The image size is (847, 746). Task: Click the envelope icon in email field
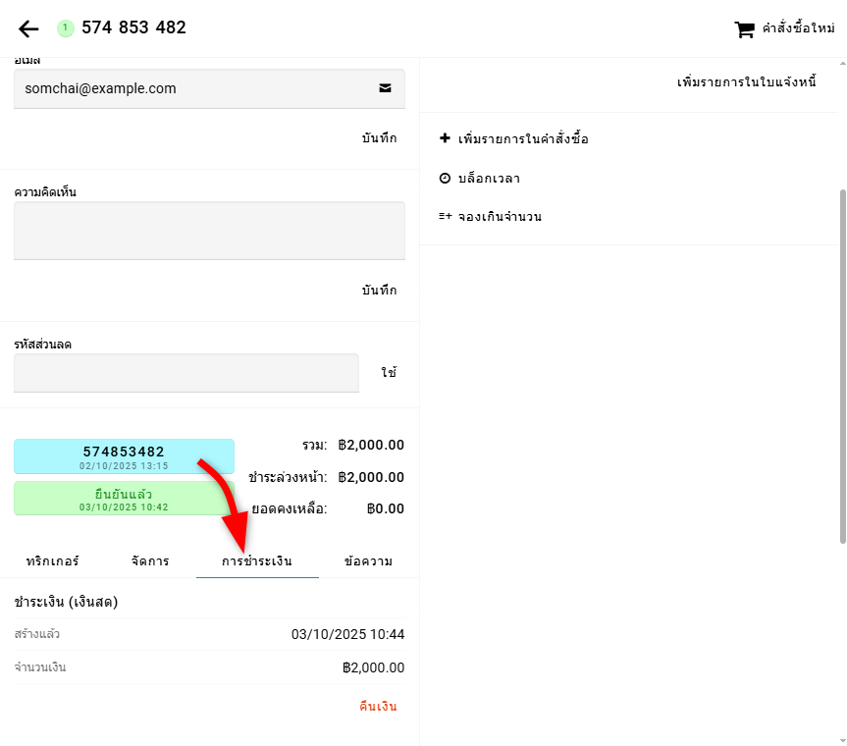pyautogui.click(x=385, y=88)
